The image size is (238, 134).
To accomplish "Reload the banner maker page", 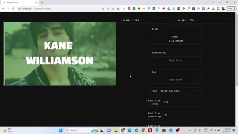I will pyautogui.click(x=13, y=9).
